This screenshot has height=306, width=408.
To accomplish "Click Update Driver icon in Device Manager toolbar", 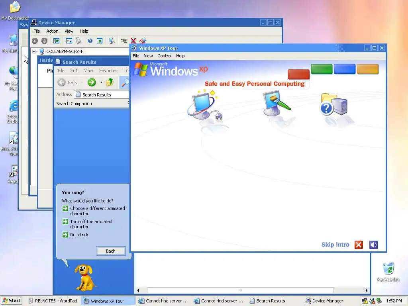I will point(124,41).
